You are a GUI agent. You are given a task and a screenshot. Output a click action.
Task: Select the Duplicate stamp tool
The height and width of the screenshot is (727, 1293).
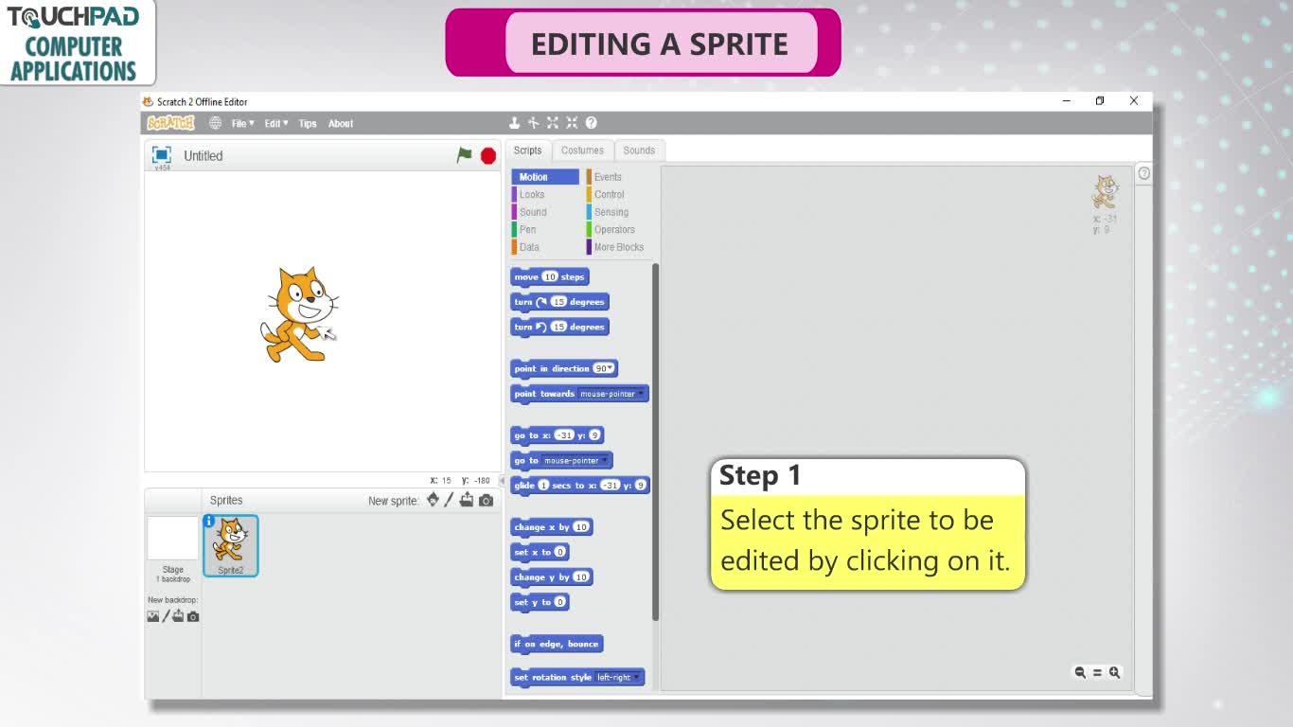click(515, 123)
